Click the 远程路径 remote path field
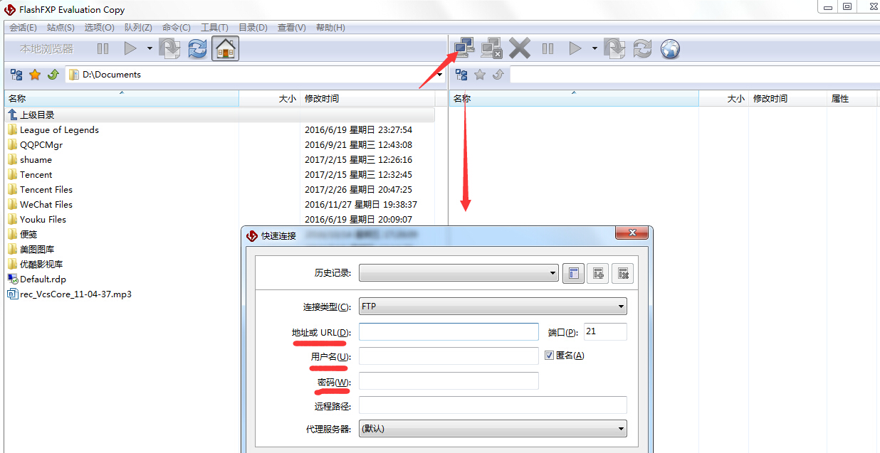Viewport: 880px width, 453px height. tap(493, 405)
